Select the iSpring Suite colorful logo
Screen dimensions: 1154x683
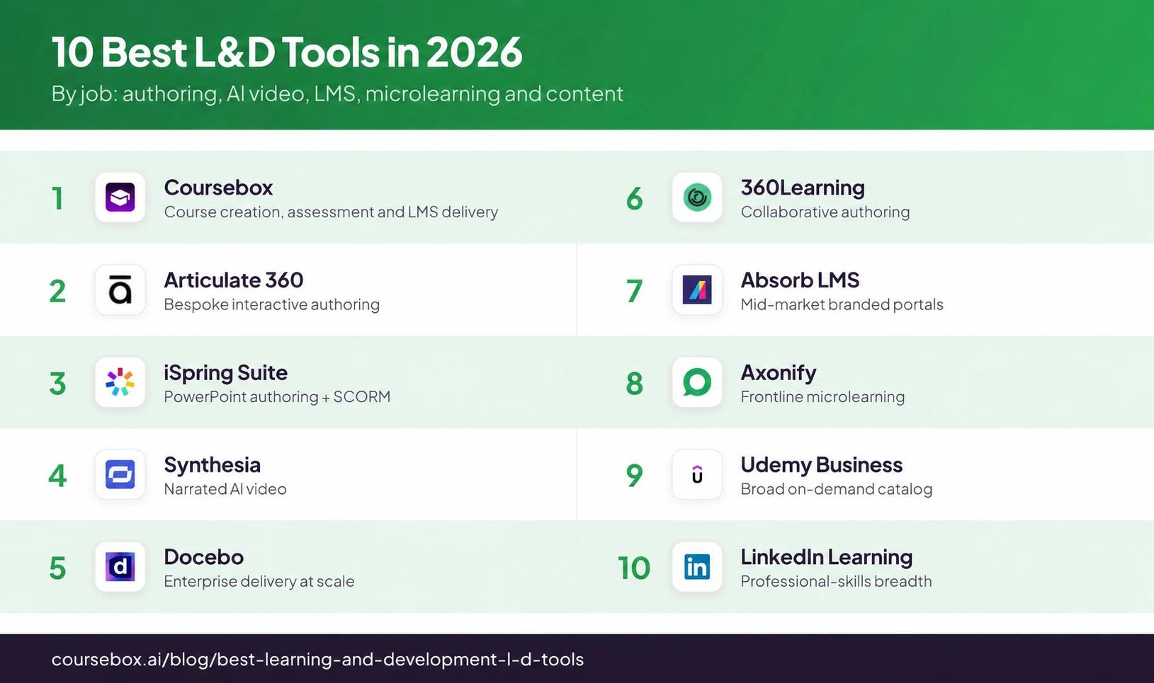tap(120, 382)
